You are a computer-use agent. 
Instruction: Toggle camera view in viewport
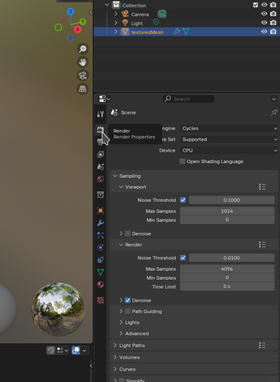[83, 76]
